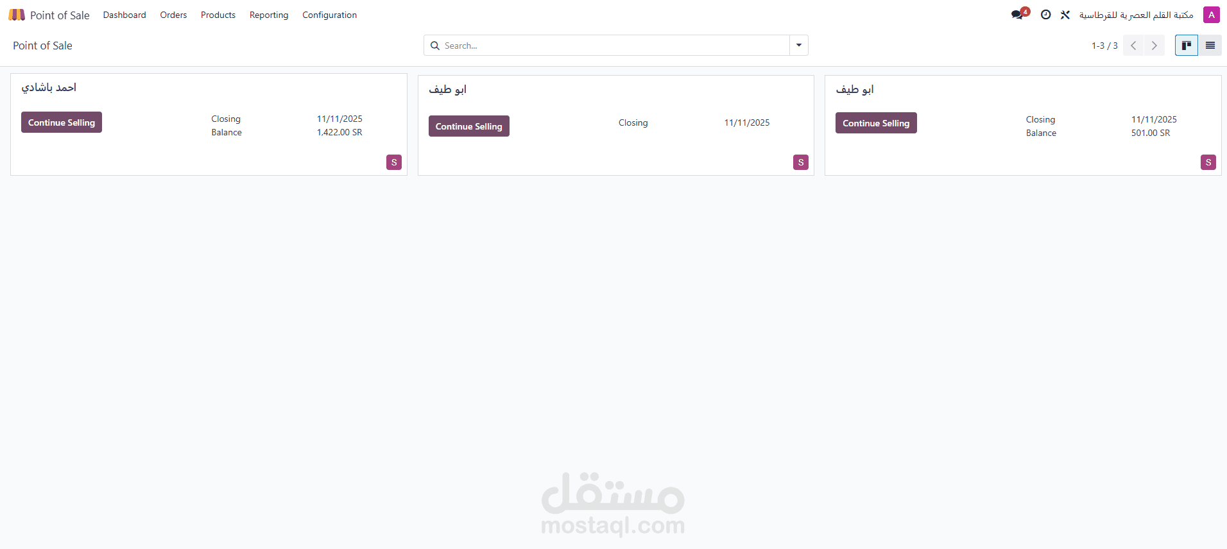Continue Selling on card without balance
The height and width of the screenshot is (549, 1227).
pyautogui.click(x=469, y=126)
